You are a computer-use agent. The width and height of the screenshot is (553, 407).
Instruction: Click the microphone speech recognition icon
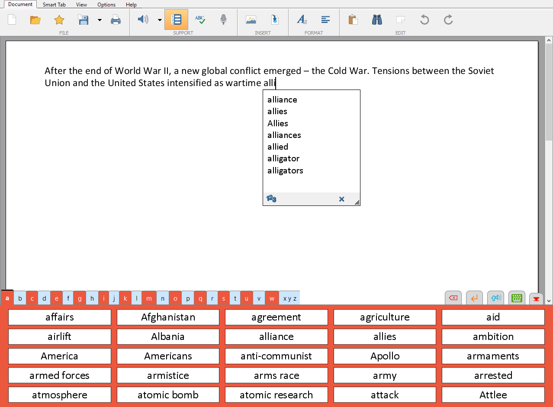click(223, 20)
